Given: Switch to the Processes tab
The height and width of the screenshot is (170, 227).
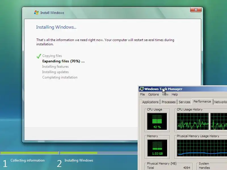Looking at the screenshot, I should 169,102.
